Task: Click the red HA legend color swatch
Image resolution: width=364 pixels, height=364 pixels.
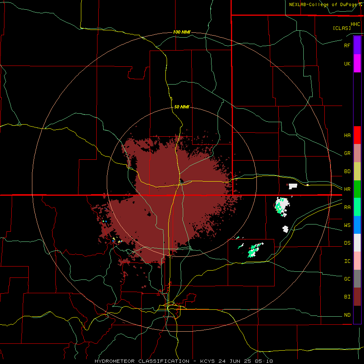Action: (357, 135)
